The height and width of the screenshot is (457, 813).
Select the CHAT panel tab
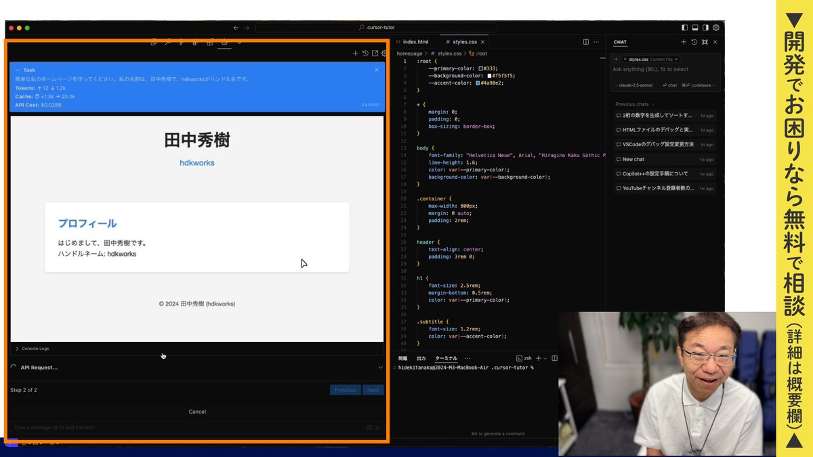[620, 42]
